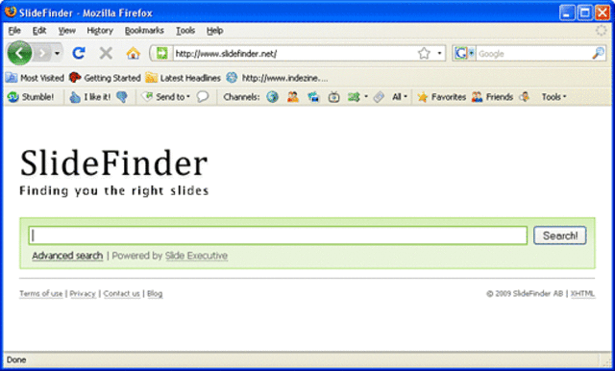The width and height of the screenshot is (615, 371).
Task: Open the Edit menu
Action: (x=39, y=30)
